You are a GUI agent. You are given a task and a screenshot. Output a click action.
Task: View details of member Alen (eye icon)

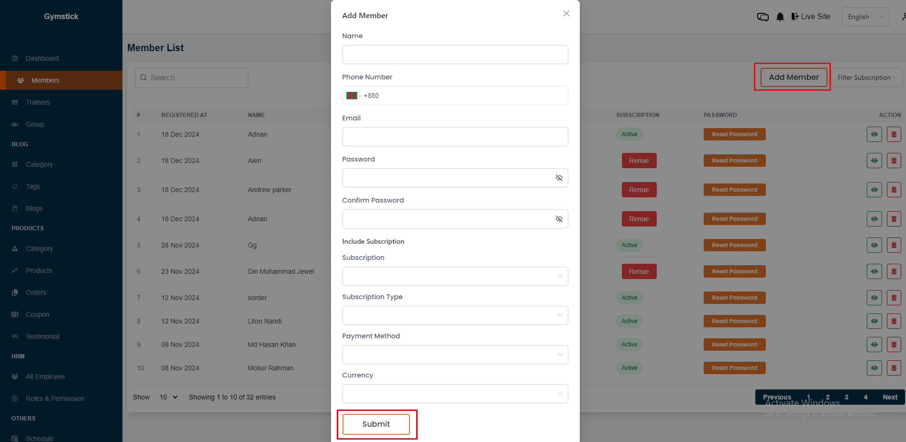(874, 161)
